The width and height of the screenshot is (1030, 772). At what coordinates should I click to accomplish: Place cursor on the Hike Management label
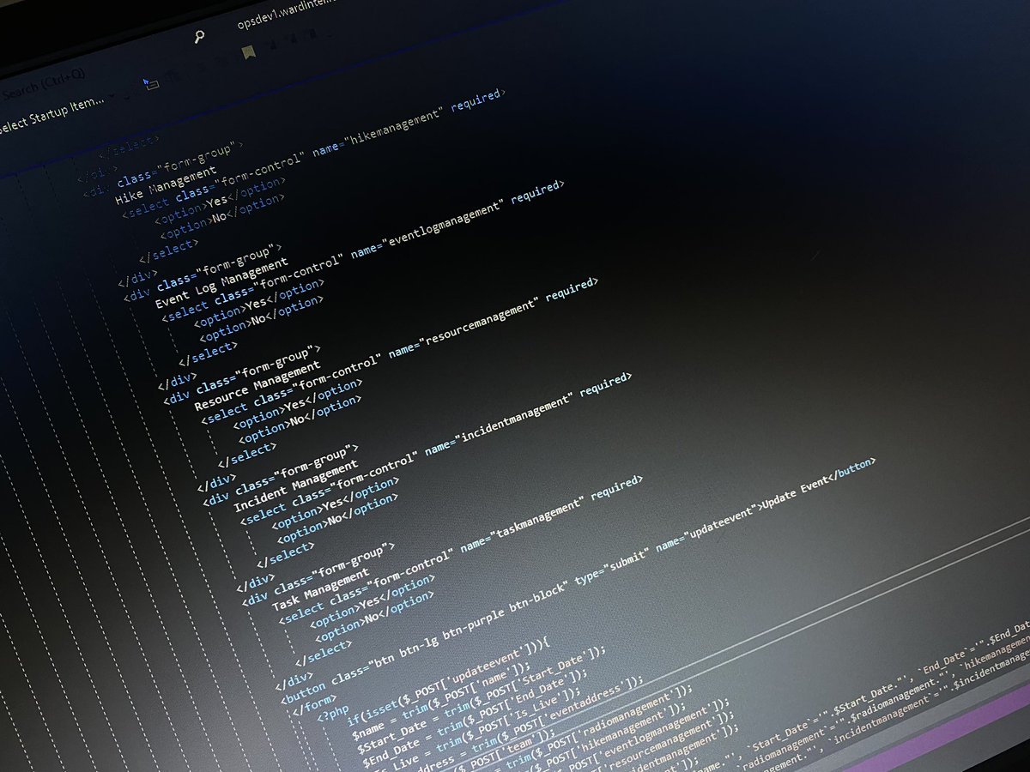pos(167,184)
